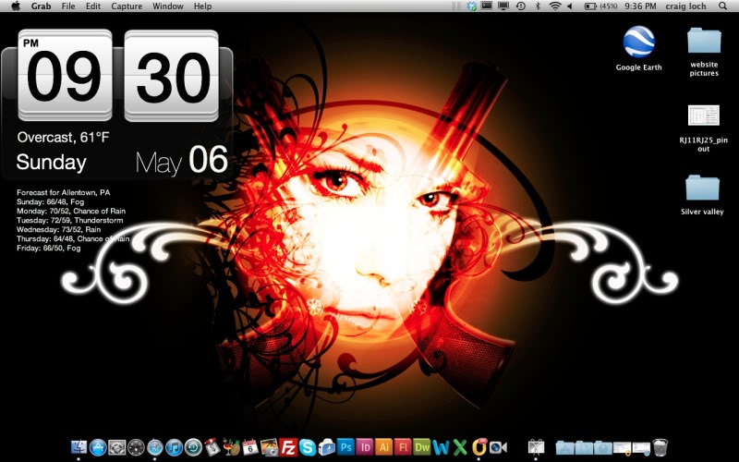Open the Apple menu
739x462 pixels.
click(x=16, y=6)
